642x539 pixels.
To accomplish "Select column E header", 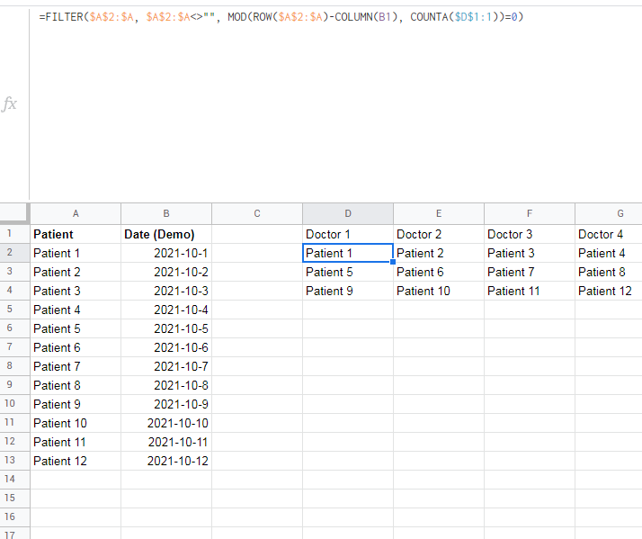I will tap(439, 213).
